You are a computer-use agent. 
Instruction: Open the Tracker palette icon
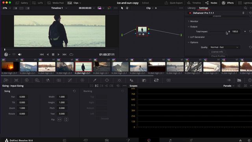tap(119, 80)
